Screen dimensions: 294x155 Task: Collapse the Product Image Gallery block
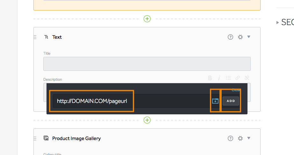[x=249, y=138]
